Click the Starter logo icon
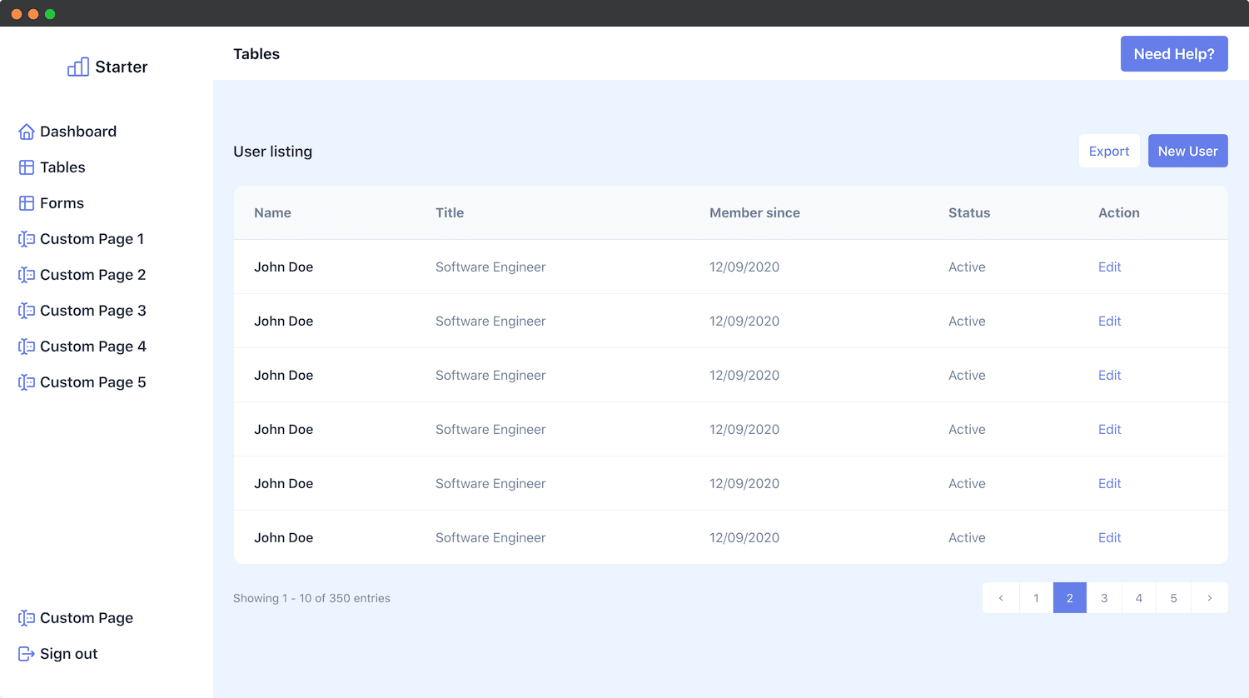 point(77,66)
